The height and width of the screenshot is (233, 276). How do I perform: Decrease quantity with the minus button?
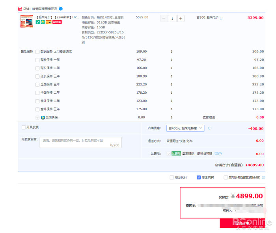tap(164, 18)
